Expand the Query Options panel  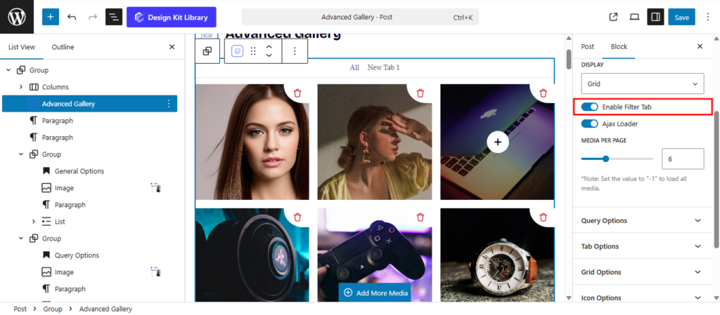[x=641, y=220]
